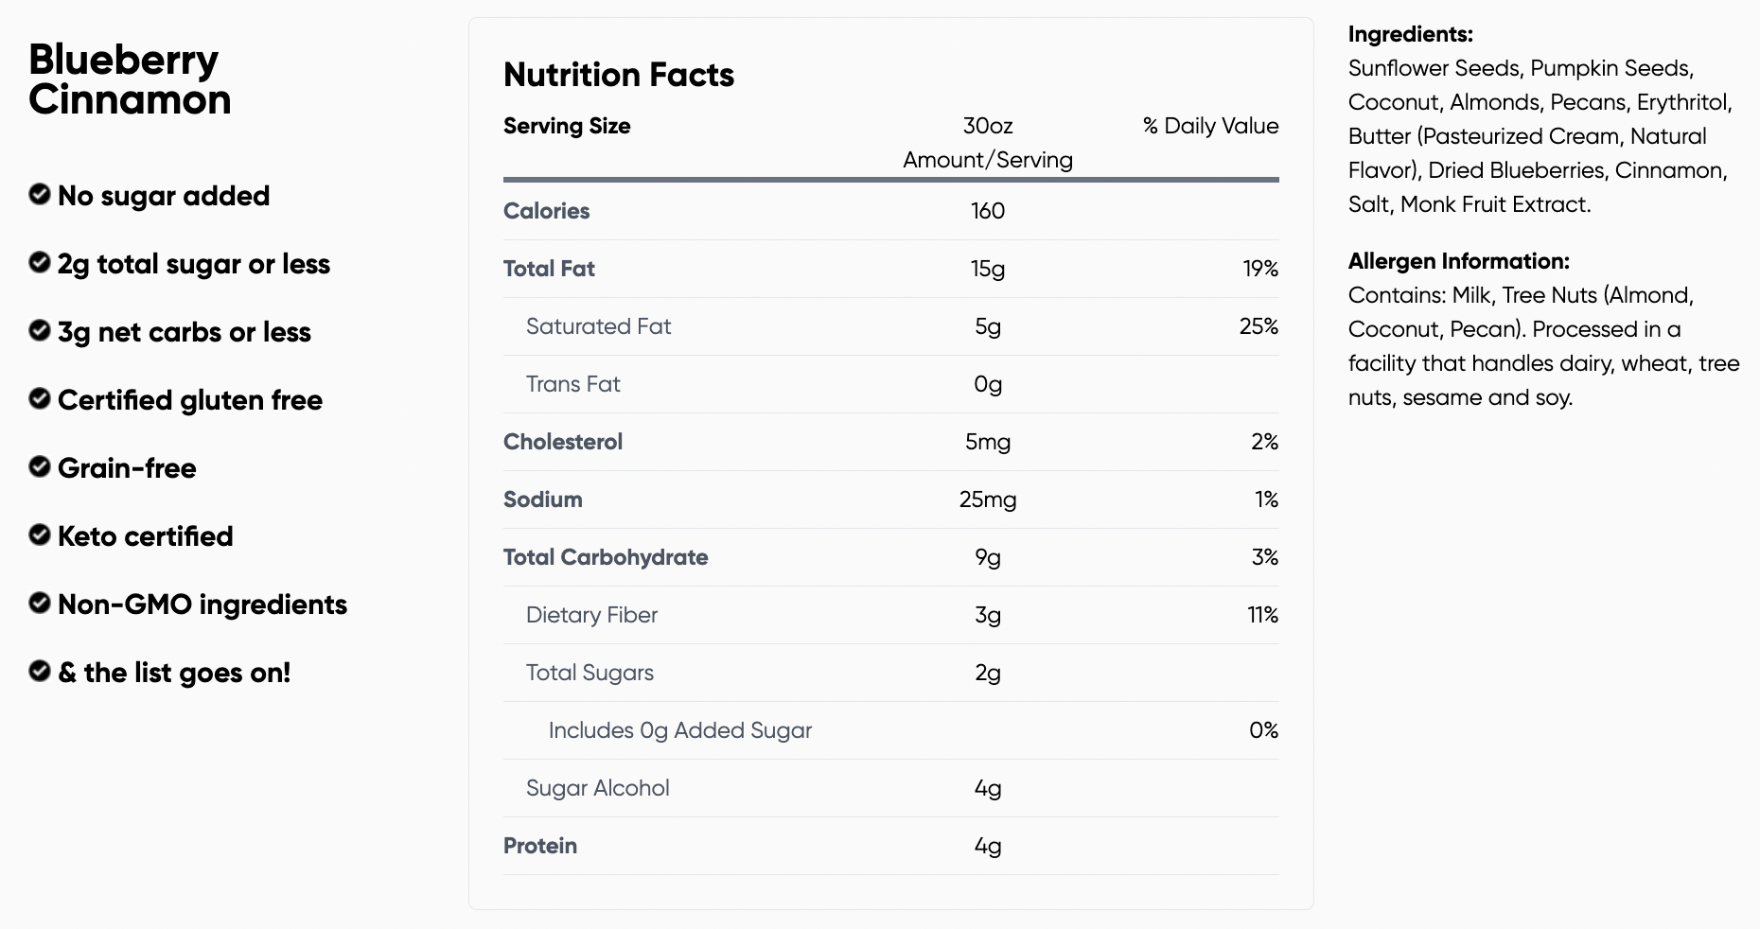1760x929 pixels.
Task: Click the Includes 0g Added Sugar text
Action: point(679,730)
